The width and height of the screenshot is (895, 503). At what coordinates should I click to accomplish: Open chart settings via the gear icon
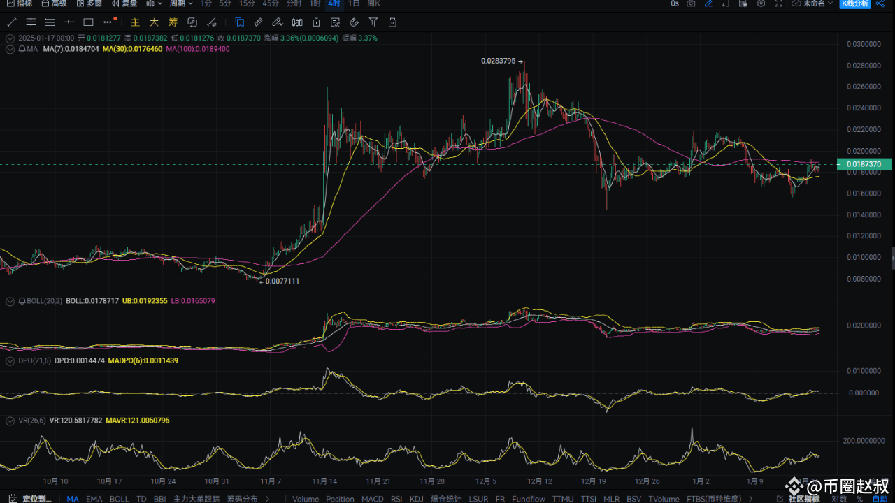tap(761, 5)
